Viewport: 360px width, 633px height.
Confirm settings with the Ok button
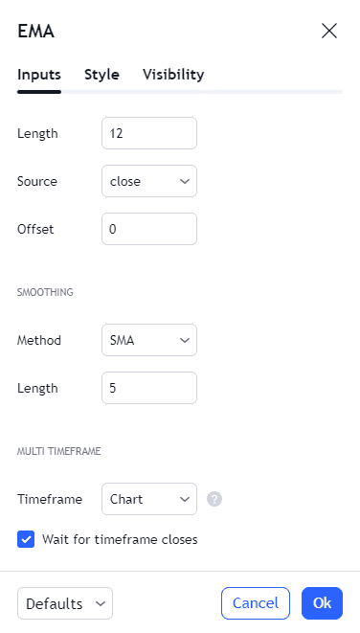pyautogui.click(x=322, y=603)
